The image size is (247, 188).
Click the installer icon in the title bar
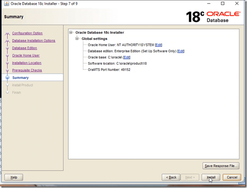point(5,4)
